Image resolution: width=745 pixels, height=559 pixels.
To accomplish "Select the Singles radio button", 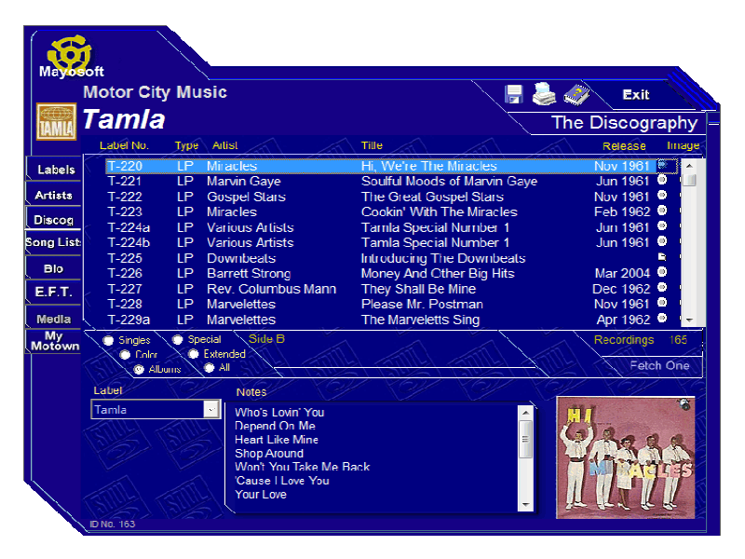I will pos(108,340).
